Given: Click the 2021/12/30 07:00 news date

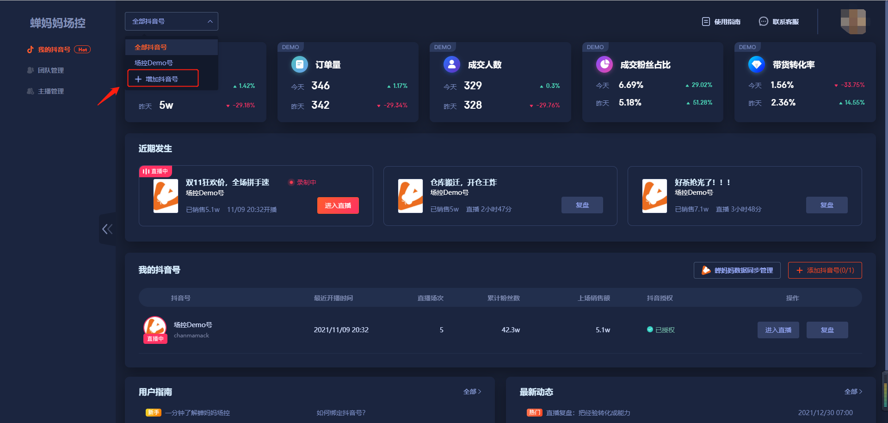Looking at the screenshot, I should 826,413.
